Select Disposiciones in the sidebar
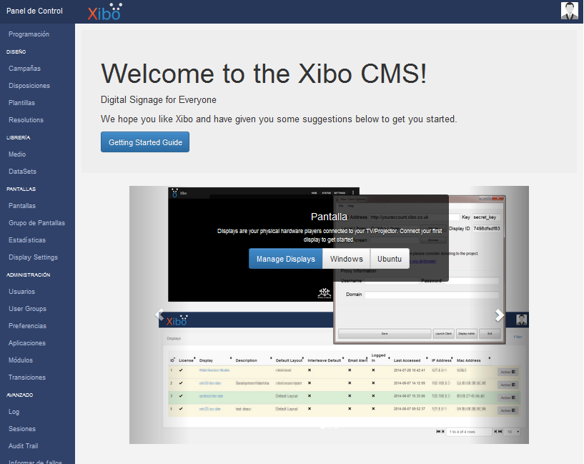The image size is (584, 464). click(x=29, y=86)
